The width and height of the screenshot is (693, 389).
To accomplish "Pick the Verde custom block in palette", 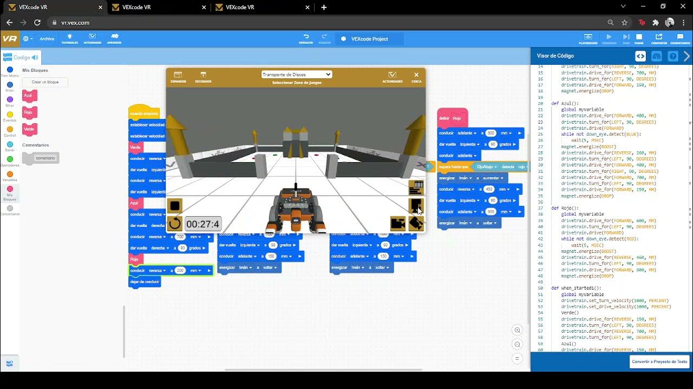I will pos(29,129).
